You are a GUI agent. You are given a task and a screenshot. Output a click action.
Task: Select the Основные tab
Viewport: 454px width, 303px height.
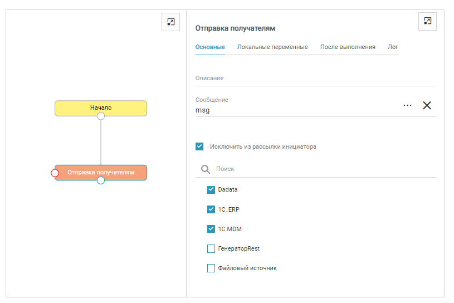[210, 47]
